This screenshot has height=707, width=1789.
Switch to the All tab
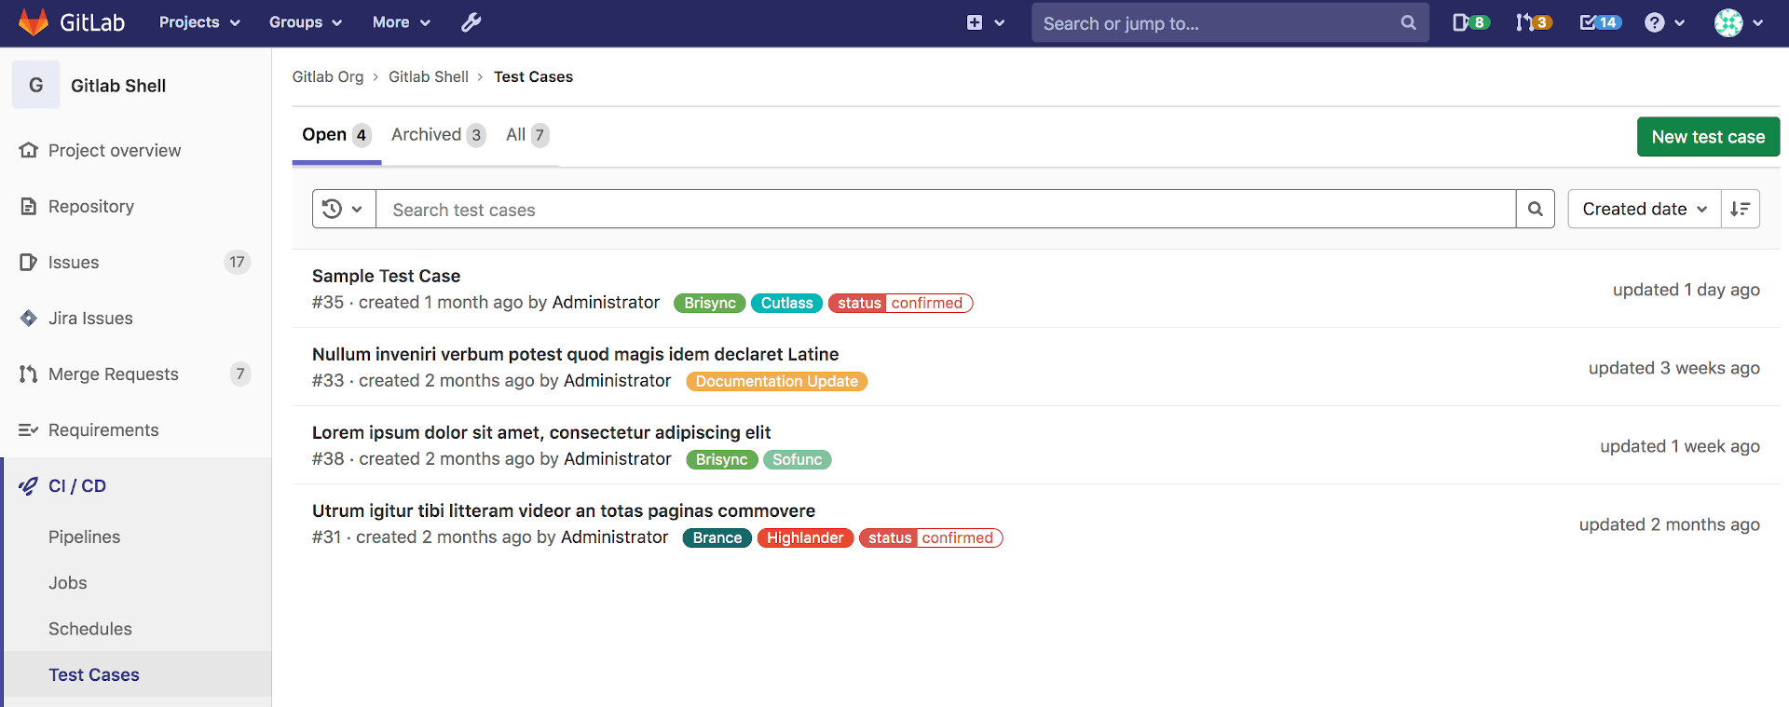526,135
